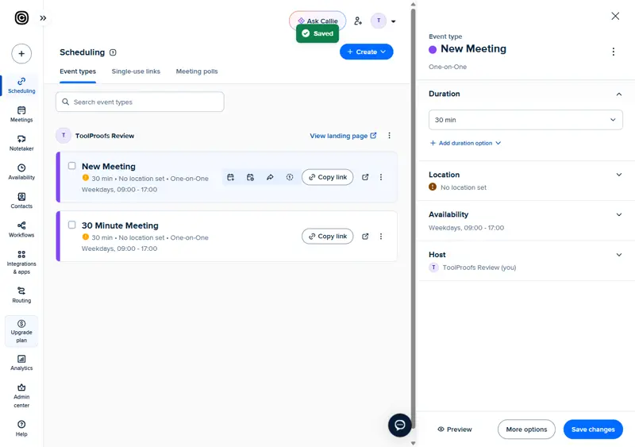The width and height of the screenshot is (635, 447).
Task: Click Add duration option dropdown
Action: pyautogui.click(x=465, y=143)
